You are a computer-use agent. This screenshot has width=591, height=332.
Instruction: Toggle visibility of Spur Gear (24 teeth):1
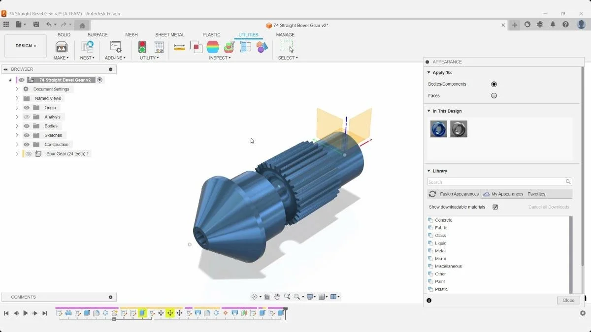[29, 154]
